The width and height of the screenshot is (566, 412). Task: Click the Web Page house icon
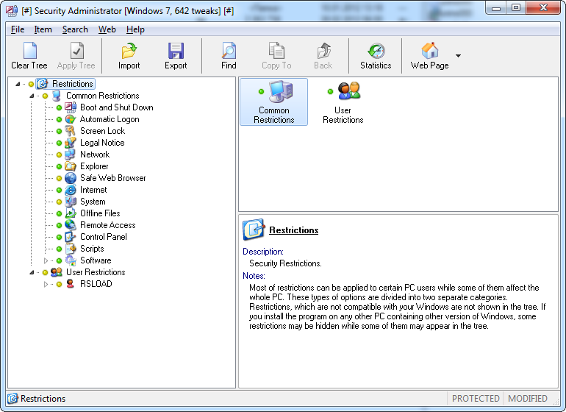coord(429,50)
